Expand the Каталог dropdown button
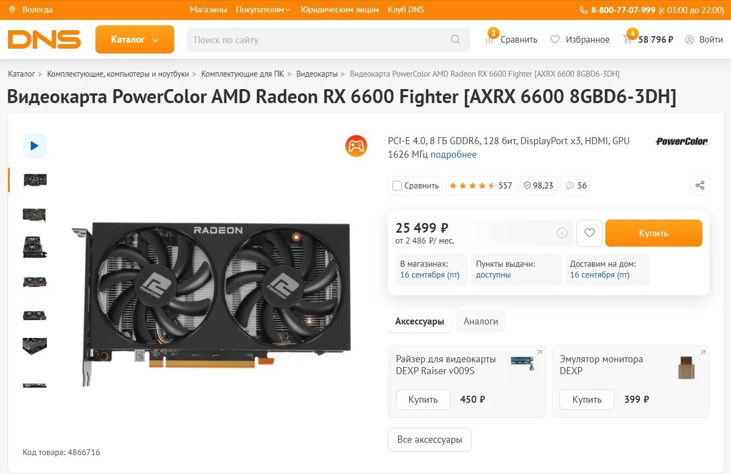The image size is (731, 474). [135, 39]
